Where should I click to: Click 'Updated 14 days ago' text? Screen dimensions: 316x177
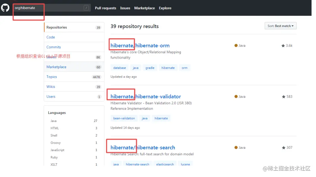[x=125, y=128]
